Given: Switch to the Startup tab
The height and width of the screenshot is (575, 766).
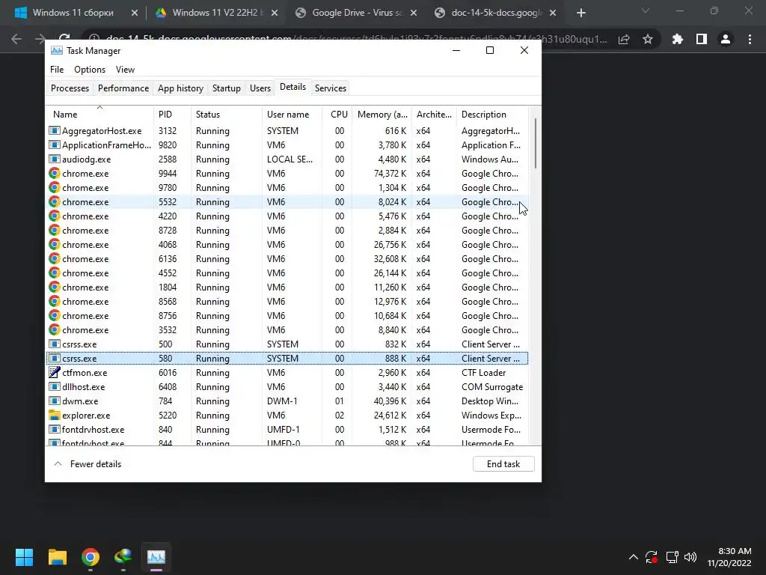Looking at the screenshot, I should pos(226,88).
